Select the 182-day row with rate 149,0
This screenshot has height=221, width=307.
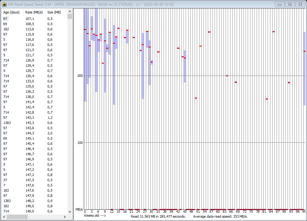click(35, 206)
